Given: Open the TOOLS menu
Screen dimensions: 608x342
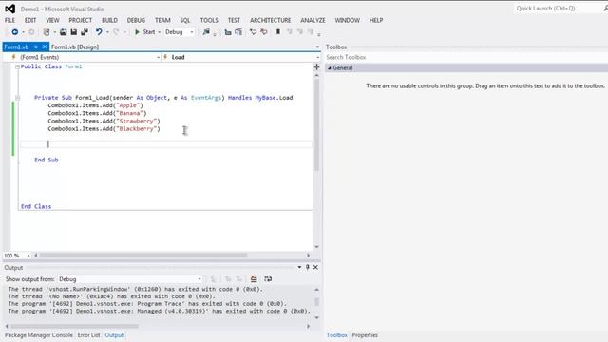Looking at the screenshot, I should tap(209, 20).
